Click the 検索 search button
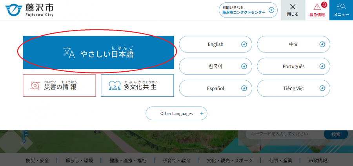This screenshot has height=166, width=353. coord(336,134)
